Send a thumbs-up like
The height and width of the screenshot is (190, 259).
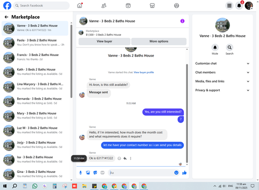pyautogui.click(x=184, y=172)
